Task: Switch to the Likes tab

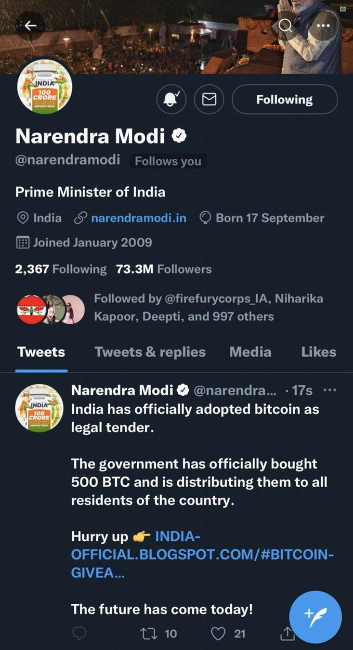Action: coord(318,352)
